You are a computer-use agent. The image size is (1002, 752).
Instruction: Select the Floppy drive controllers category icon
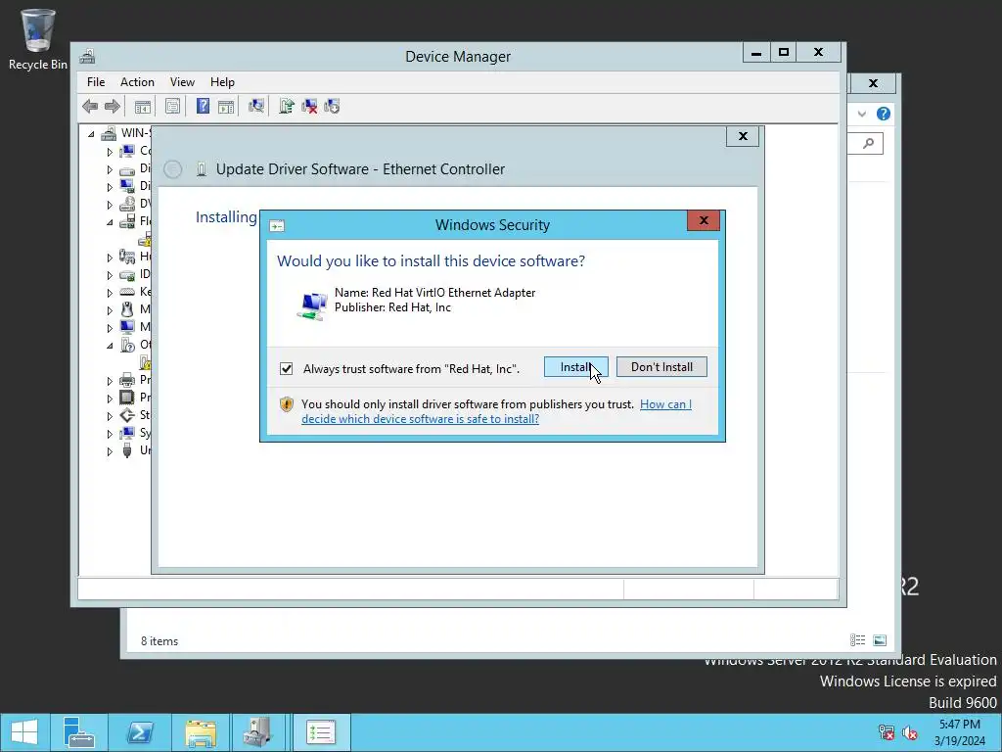click(x=127, y=221)
